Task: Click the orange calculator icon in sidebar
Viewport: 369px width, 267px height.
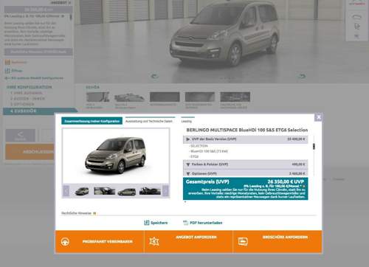Action: click(x=7, y=62)
